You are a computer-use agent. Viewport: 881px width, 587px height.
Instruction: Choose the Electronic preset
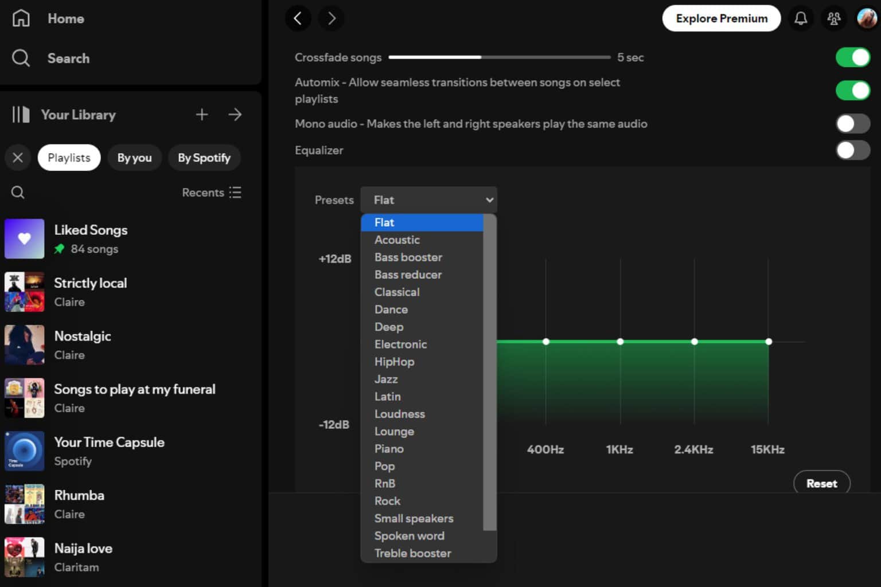pos(422,344)
